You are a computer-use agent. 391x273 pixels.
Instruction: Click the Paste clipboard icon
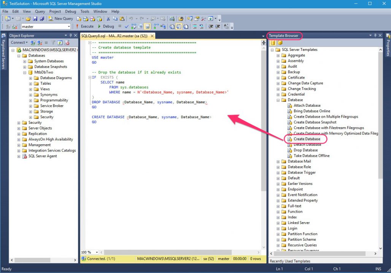coord(122,19)
